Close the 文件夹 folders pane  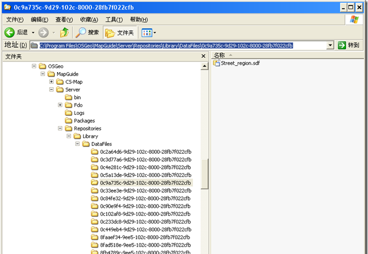tap(203, 56)
